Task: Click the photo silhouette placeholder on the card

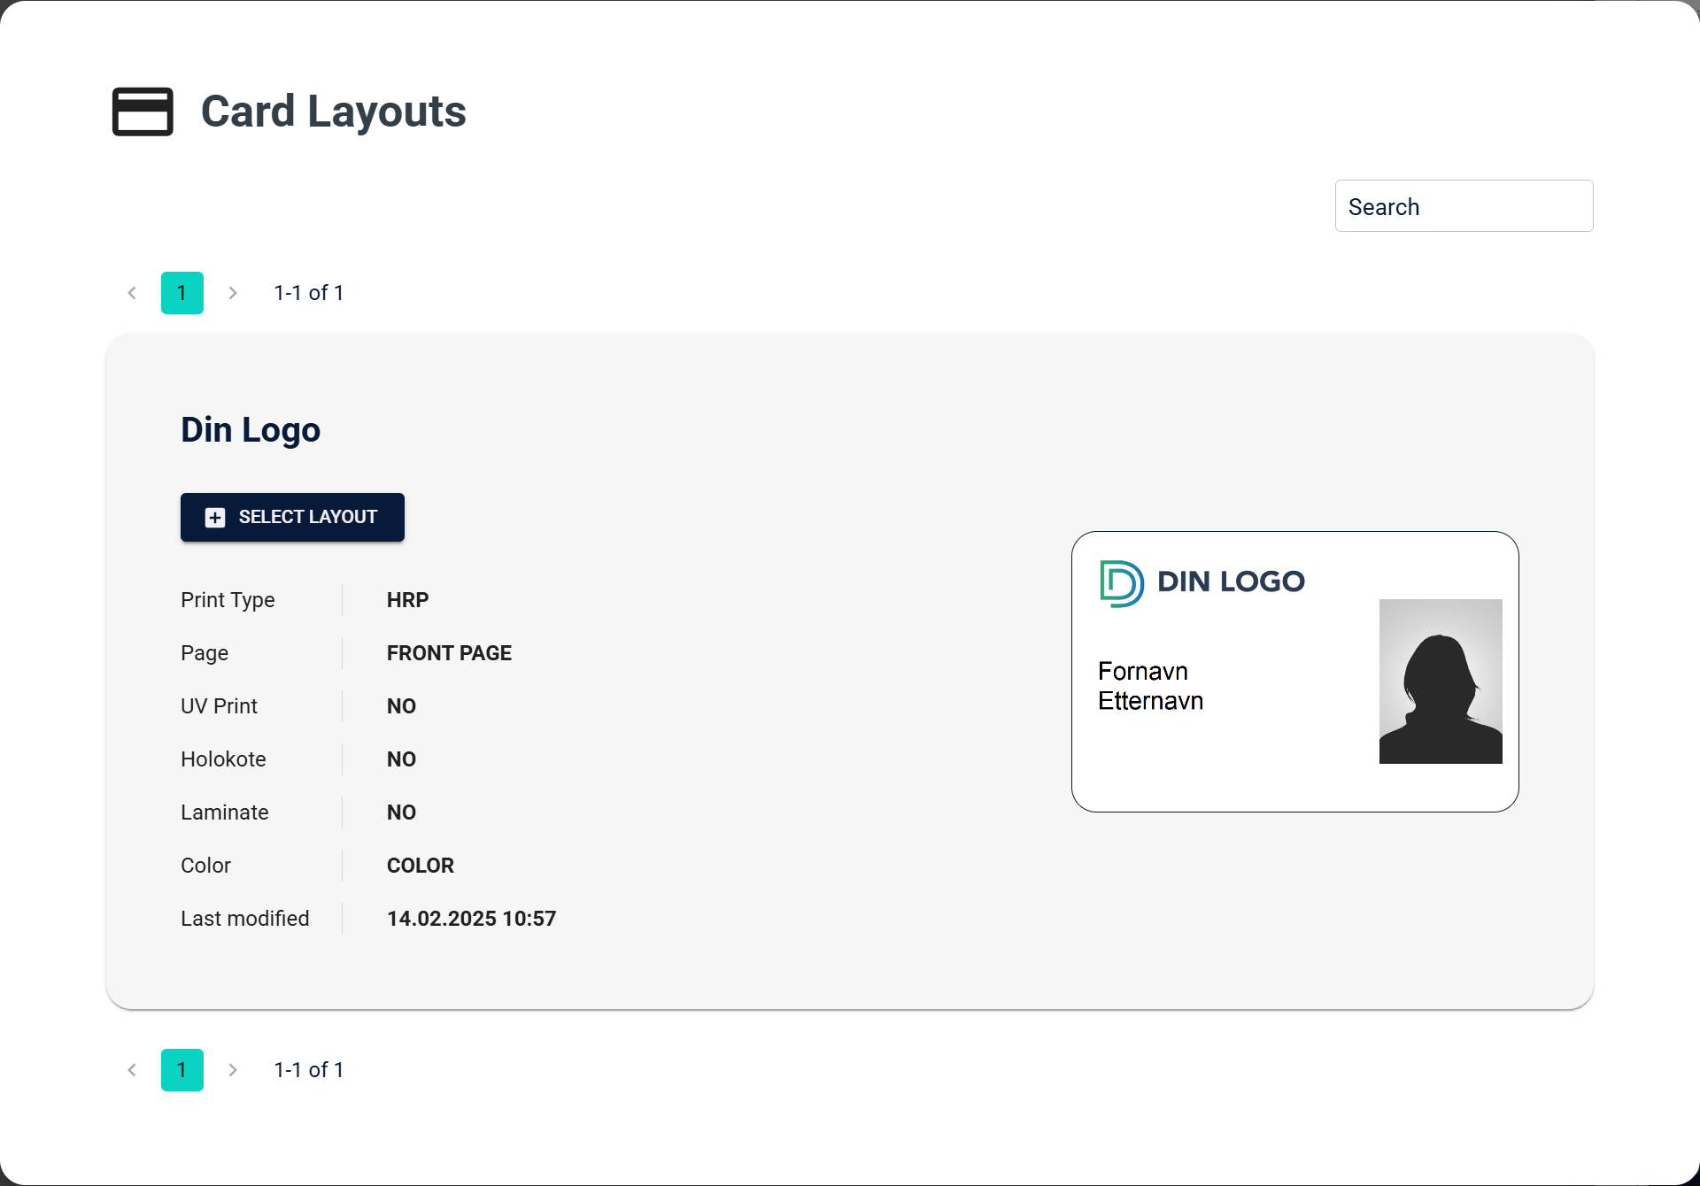Action: [x=1440, y=681]
